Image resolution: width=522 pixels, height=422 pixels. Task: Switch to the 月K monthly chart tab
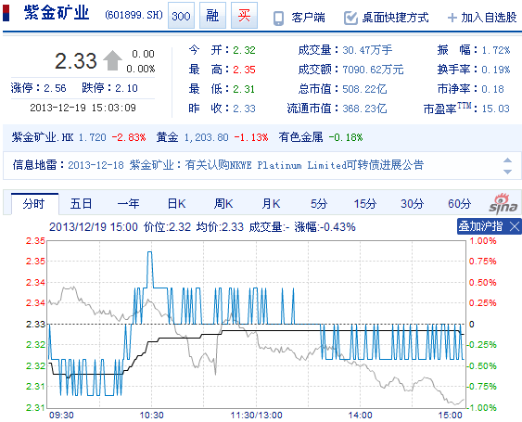271,204
